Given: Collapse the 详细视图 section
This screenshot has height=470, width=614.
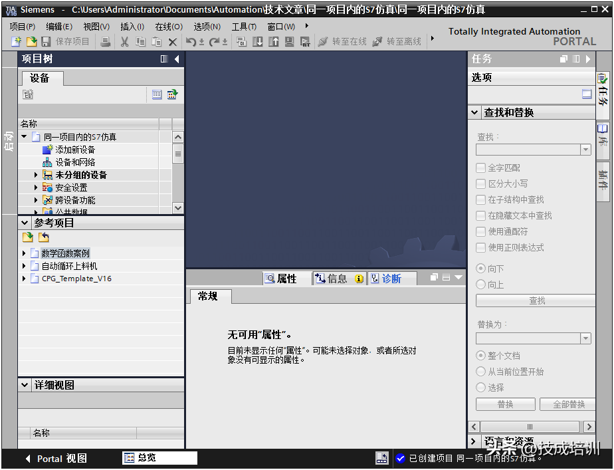Looking at the screenshot, I should (x=25, y=385).
